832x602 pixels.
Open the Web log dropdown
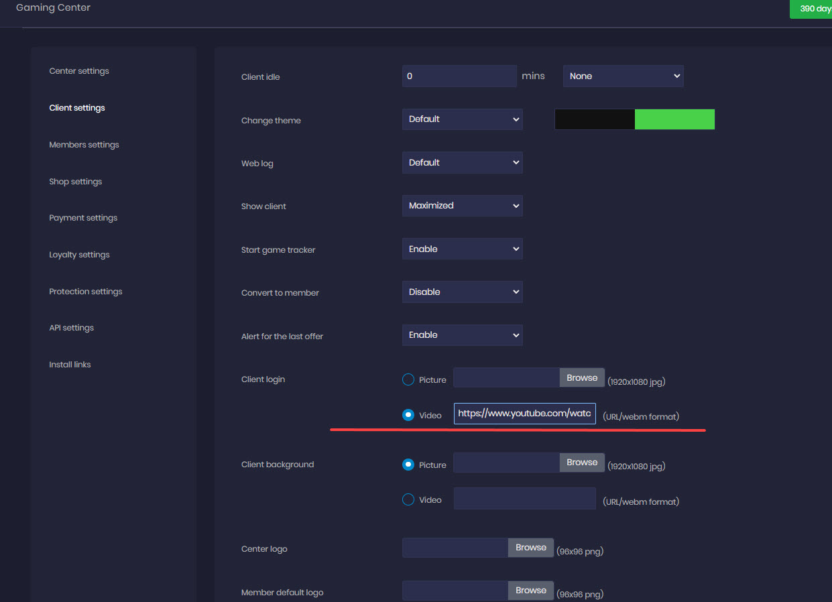462,162
